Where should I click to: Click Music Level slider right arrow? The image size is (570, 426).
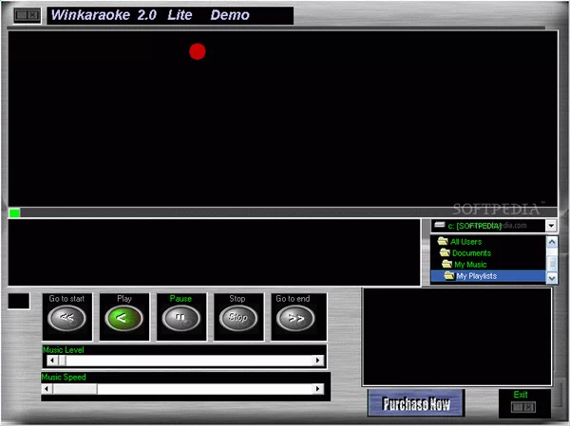pos(318,361)
